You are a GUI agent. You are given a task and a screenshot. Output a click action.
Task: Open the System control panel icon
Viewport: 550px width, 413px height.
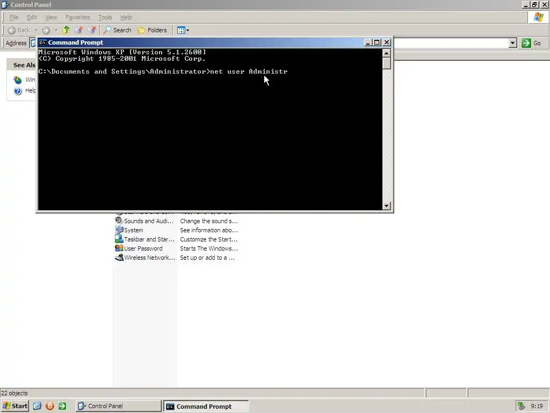[x=119, y=230]
